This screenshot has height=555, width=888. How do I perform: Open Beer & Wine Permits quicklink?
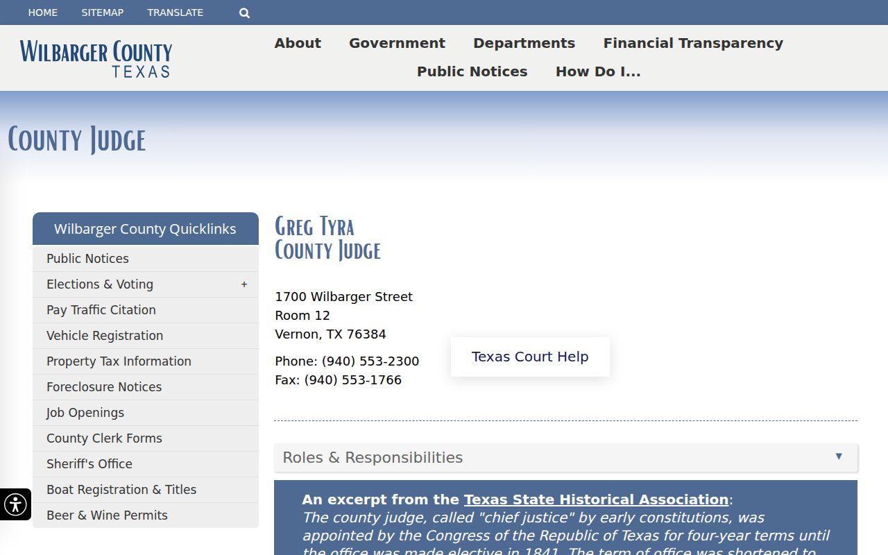(x=146, y=515)
